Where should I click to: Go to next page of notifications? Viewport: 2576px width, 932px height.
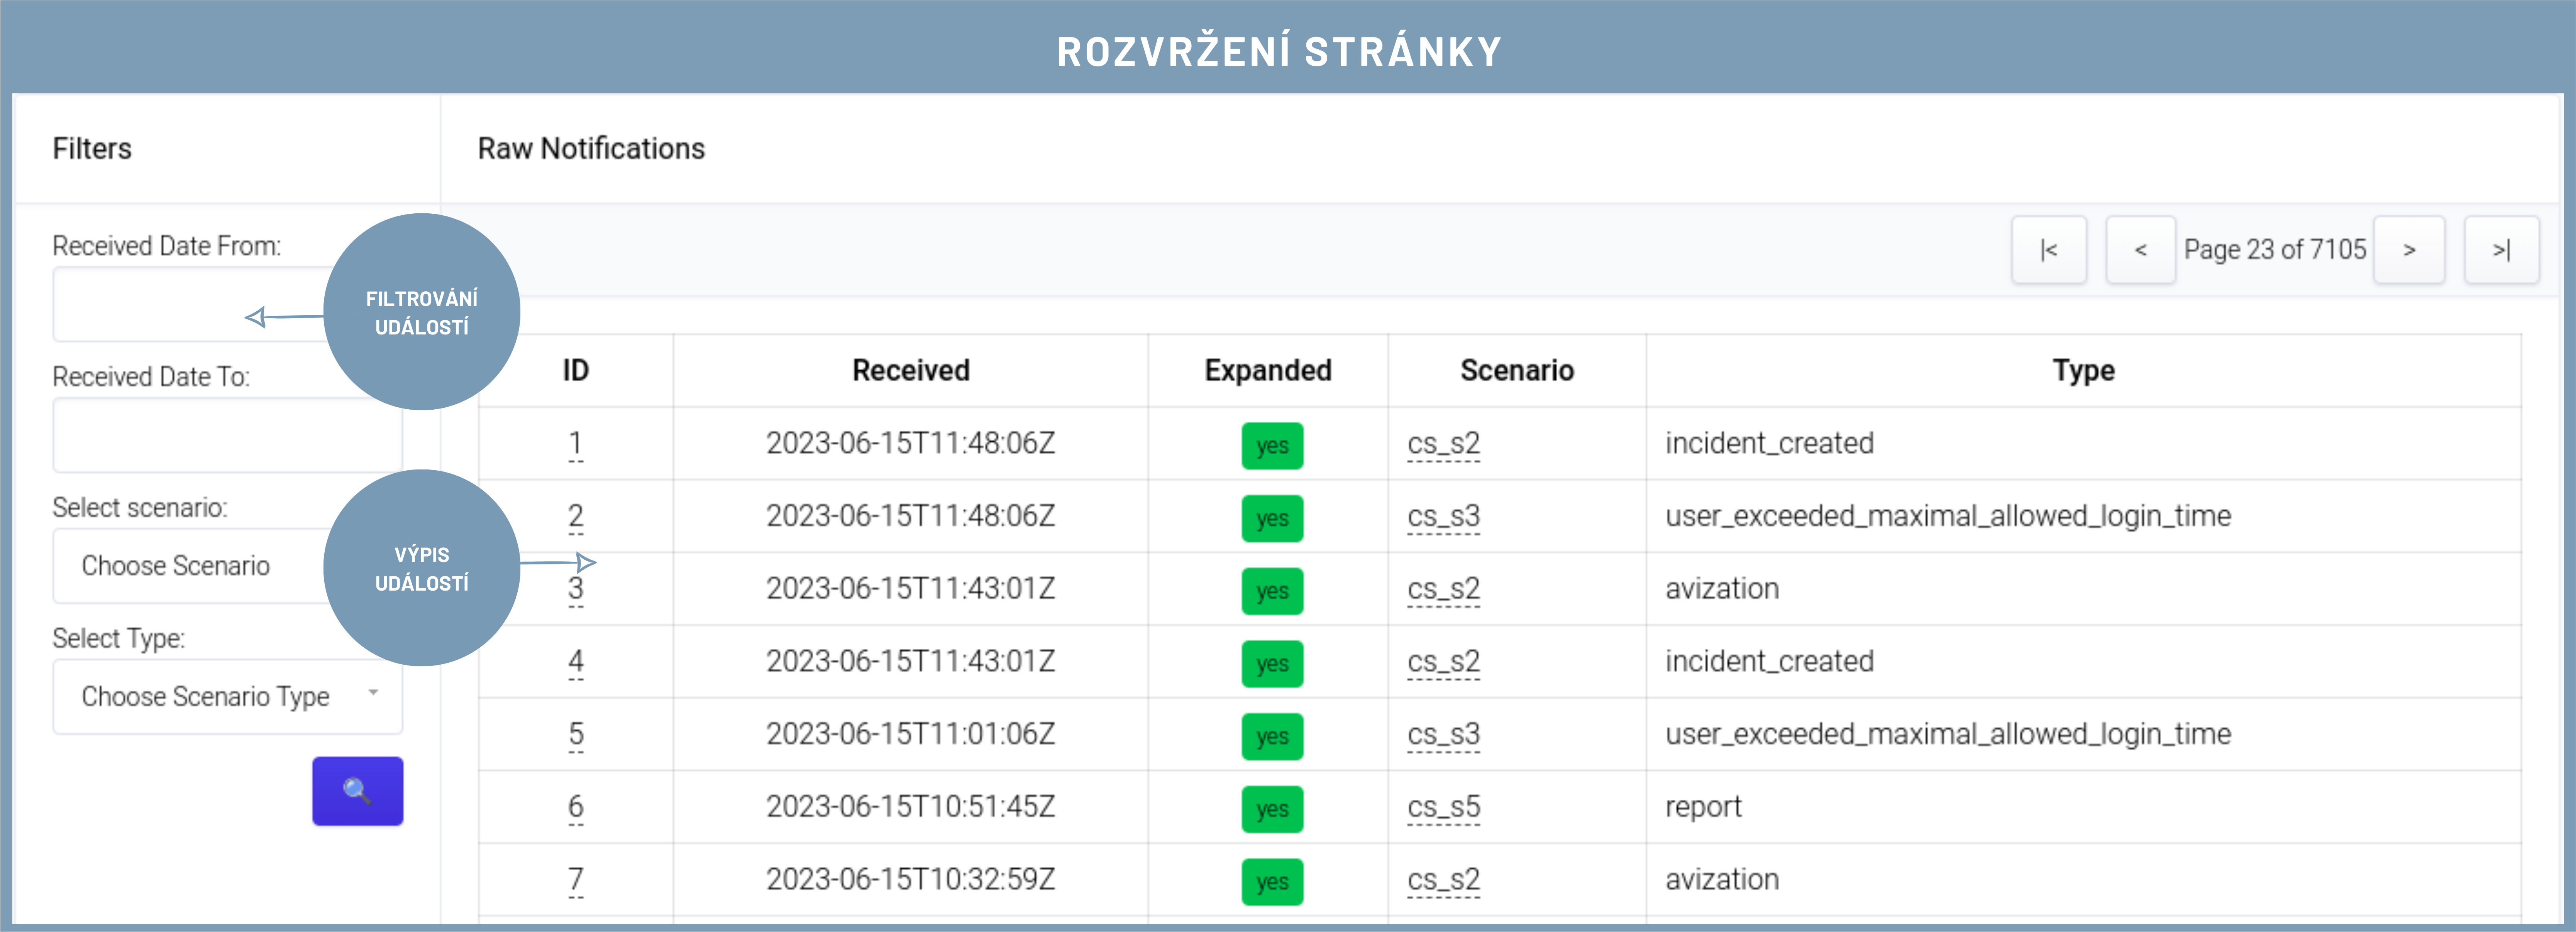click(2409, 250)
